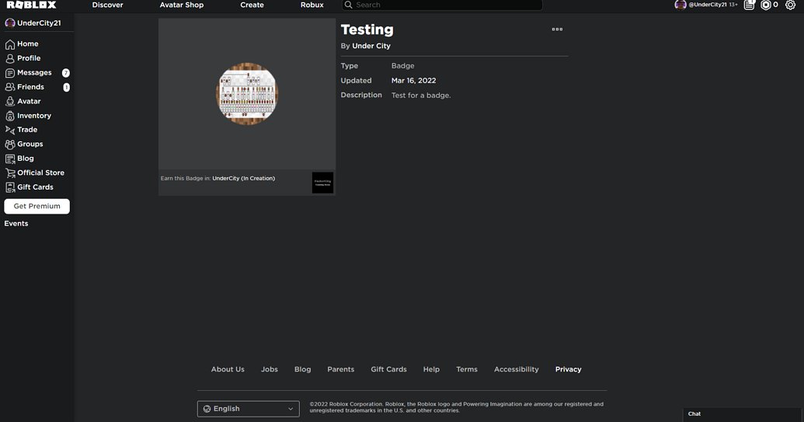The height and width of the screenshot is (422, 804).
Task: Click the UnderCity (In Creation) game link
Action: coord(243,179)
